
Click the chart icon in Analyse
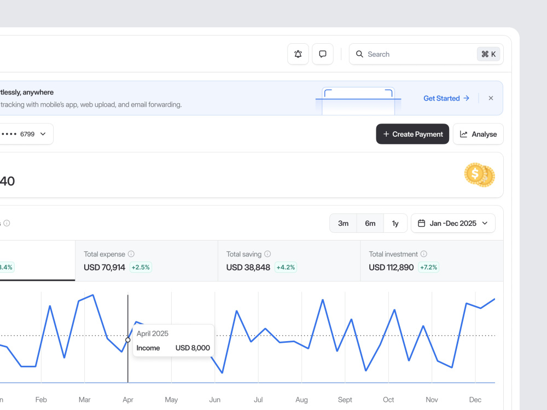click(463, 134)
